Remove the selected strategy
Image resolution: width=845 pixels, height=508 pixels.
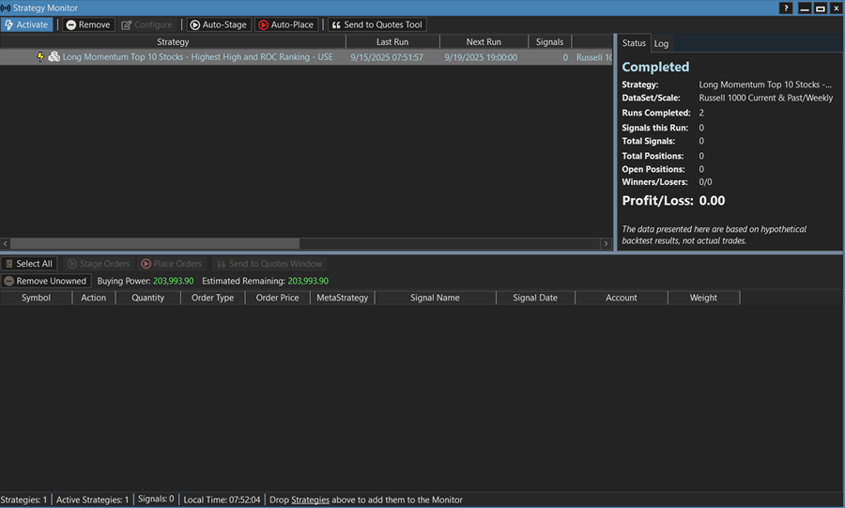click(88, 24)
